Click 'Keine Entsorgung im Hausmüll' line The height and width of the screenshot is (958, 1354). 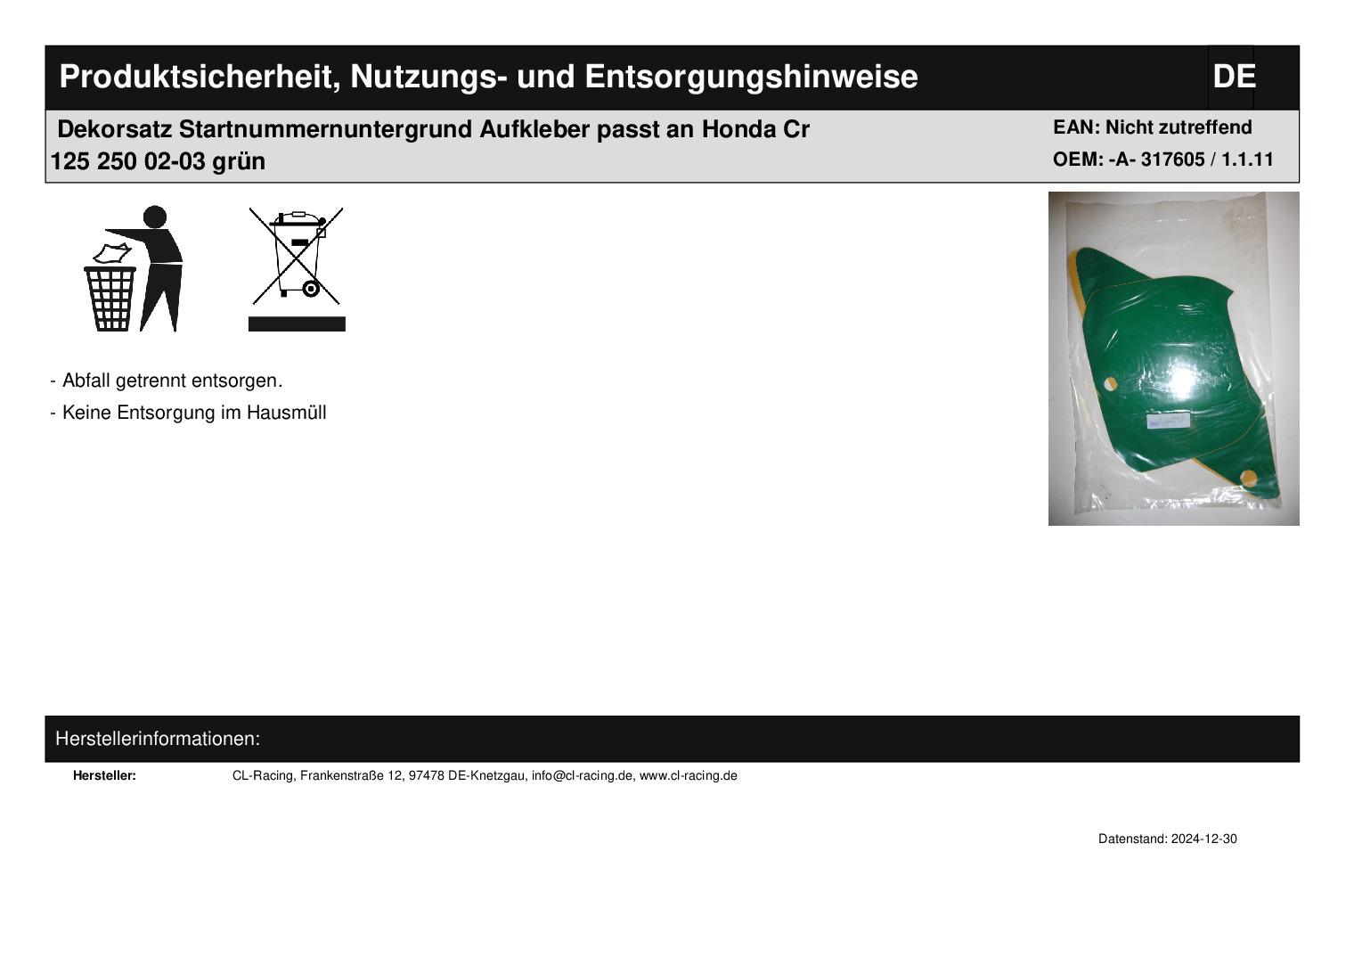(x=193, y=413)
